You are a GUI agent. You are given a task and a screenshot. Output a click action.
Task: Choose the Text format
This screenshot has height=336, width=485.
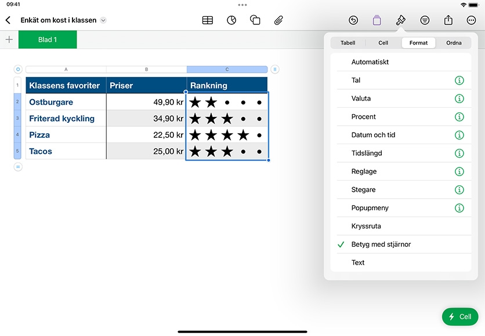pyautogui.click(x=401, y=262)
